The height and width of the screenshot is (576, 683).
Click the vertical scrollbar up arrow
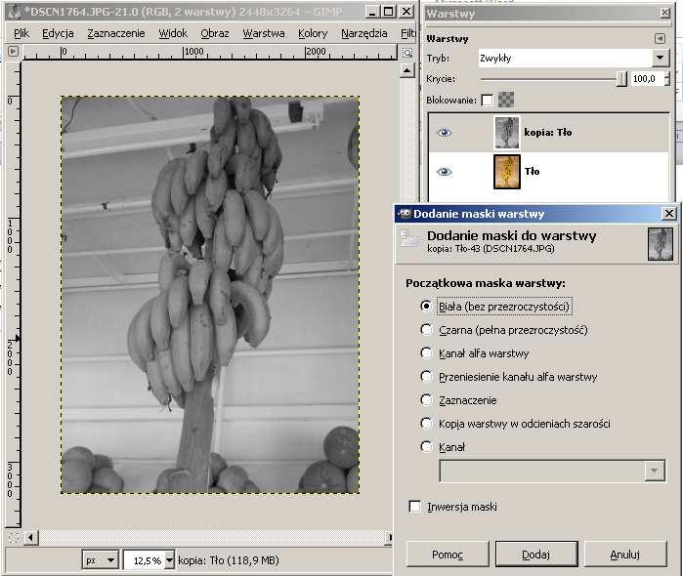pos(406,70)
